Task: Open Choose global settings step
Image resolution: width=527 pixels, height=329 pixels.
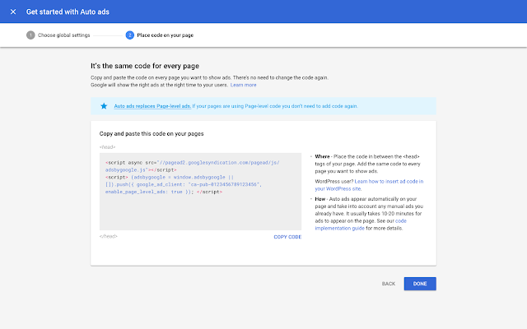Action: [x=64, y=35]
